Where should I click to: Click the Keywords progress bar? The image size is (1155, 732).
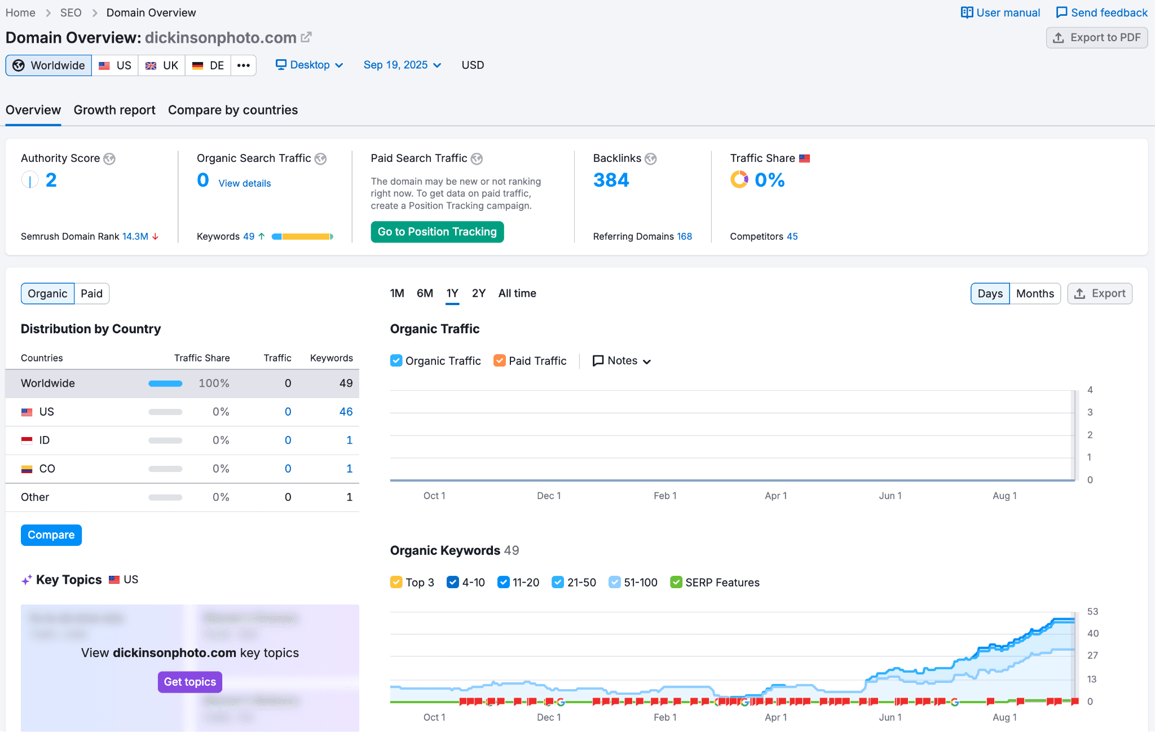coord(302,236)
